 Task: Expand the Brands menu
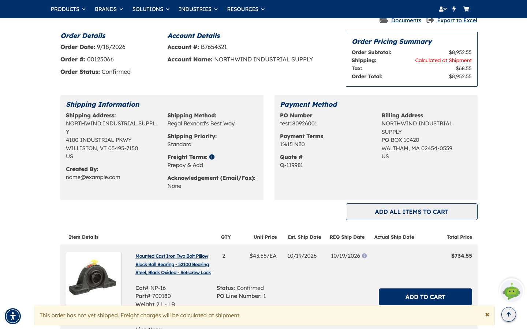109,9
